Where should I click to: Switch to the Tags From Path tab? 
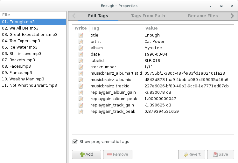[x=148, y=16]
